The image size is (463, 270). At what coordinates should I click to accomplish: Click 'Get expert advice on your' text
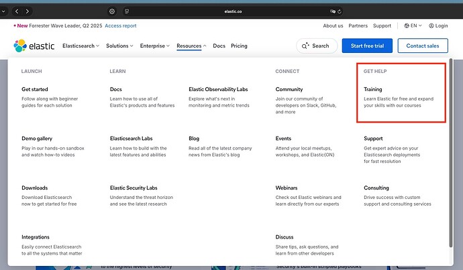pos(391,148)
